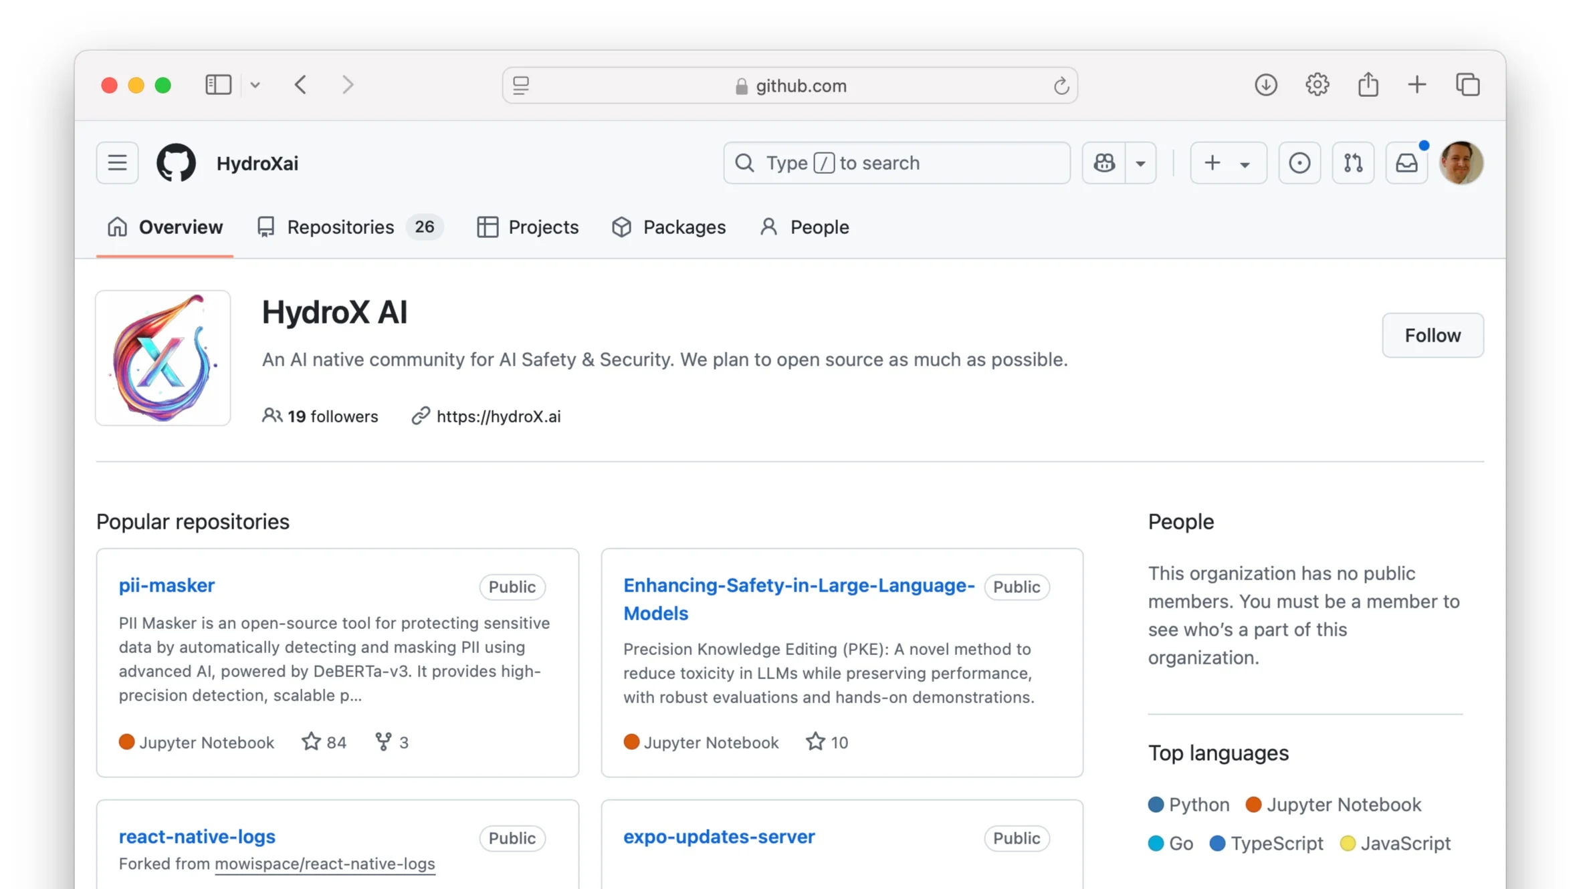This screenshot has width=1581, height=889.
Task: Switch to the Repositories tab
Action: (350, 227)
